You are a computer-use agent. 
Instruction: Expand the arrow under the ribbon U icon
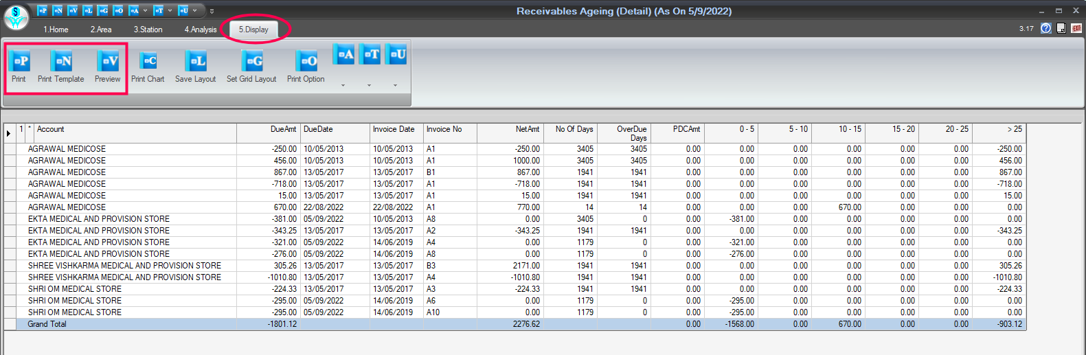395,85
